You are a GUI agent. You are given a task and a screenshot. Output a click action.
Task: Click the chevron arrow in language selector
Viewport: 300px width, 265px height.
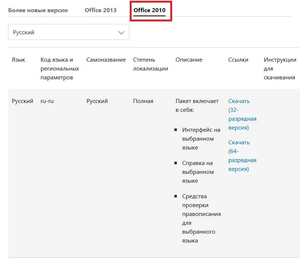tap(121, 32)
